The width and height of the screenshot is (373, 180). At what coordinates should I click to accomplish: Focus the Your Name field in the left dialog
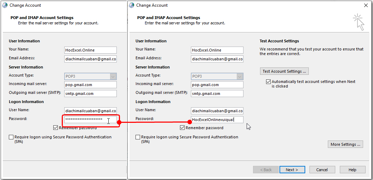click(90, 50)
